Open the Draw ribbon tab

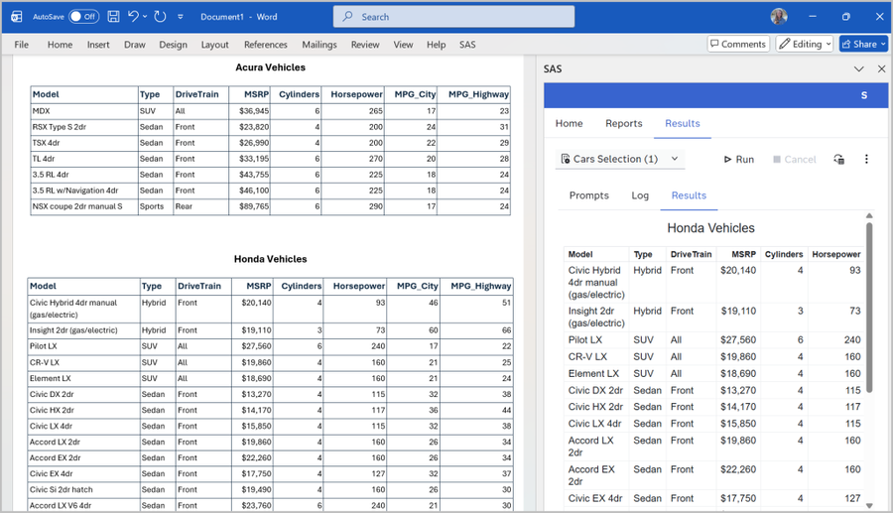coord(134,45)
